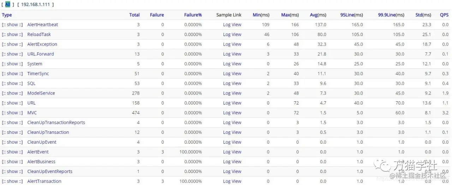Sort by Max(ms) column header
452x185 pixels.
click(x=290, y=15)
